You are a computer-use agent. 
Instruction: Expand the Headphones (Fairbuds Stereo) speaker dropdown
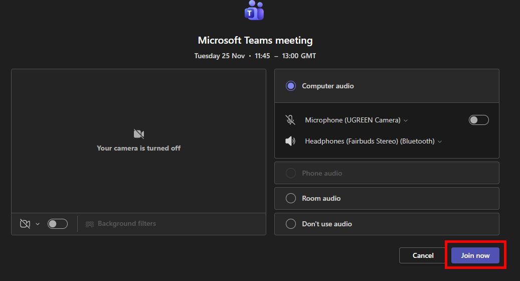(x=373, y=142)
